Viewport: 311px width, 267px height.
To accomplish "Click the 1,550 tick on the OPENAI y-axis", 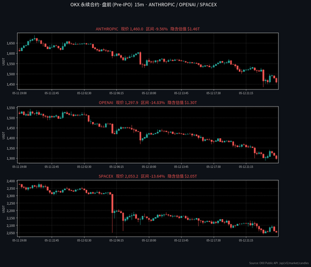I will (x=11, y=108).
